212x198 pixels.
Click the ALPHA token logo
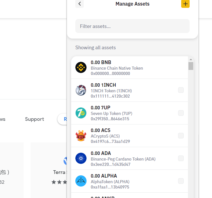click(81, 181)
